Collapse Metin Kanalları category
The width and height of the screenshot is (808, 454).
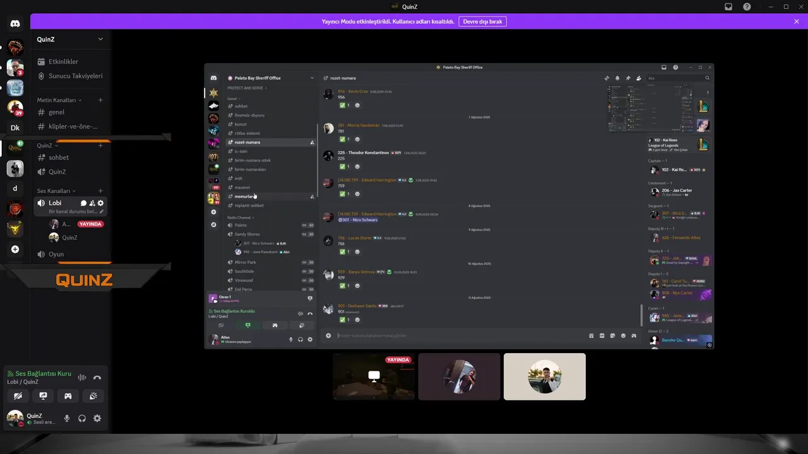pos(59,100)
